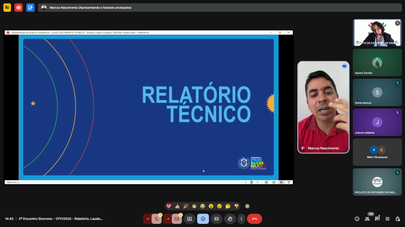The image size is (405, 227).
Task: Open the activities grid icon
Action: click(388, 219)
